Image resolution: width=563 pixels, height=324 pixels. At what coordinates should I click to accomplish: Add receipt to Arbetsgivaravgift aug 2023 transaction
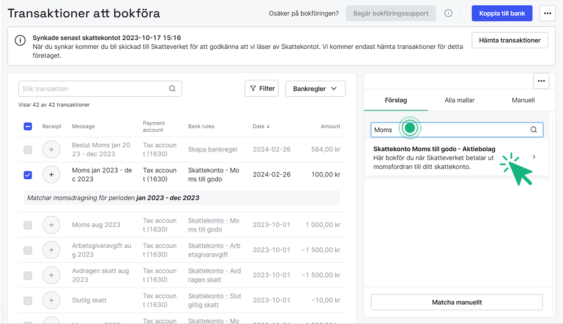51,250
